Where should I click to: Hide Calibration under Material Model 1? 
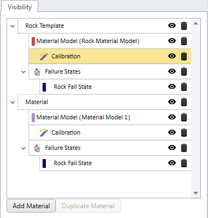172,132
